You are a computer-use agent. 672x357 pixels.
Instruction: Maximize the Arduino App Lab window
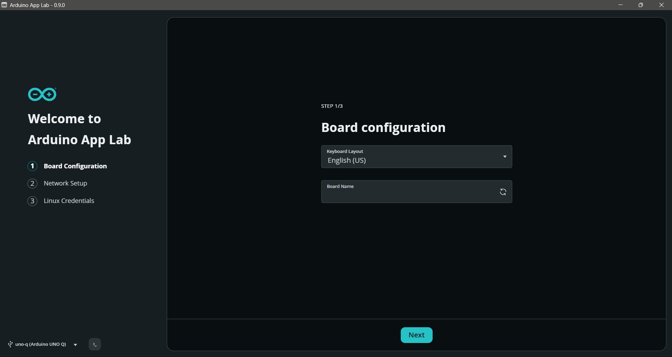pos(641,5)
